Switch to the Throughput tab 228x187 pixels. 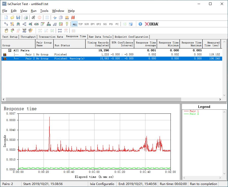[x=28, y=37]
